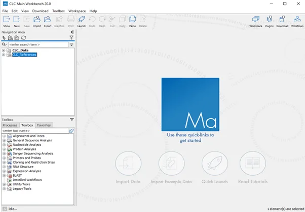The height and width of the screenshot is (212, 305).
Task: Click the rocket launch icon beside tool search
Action: (71, 131)
